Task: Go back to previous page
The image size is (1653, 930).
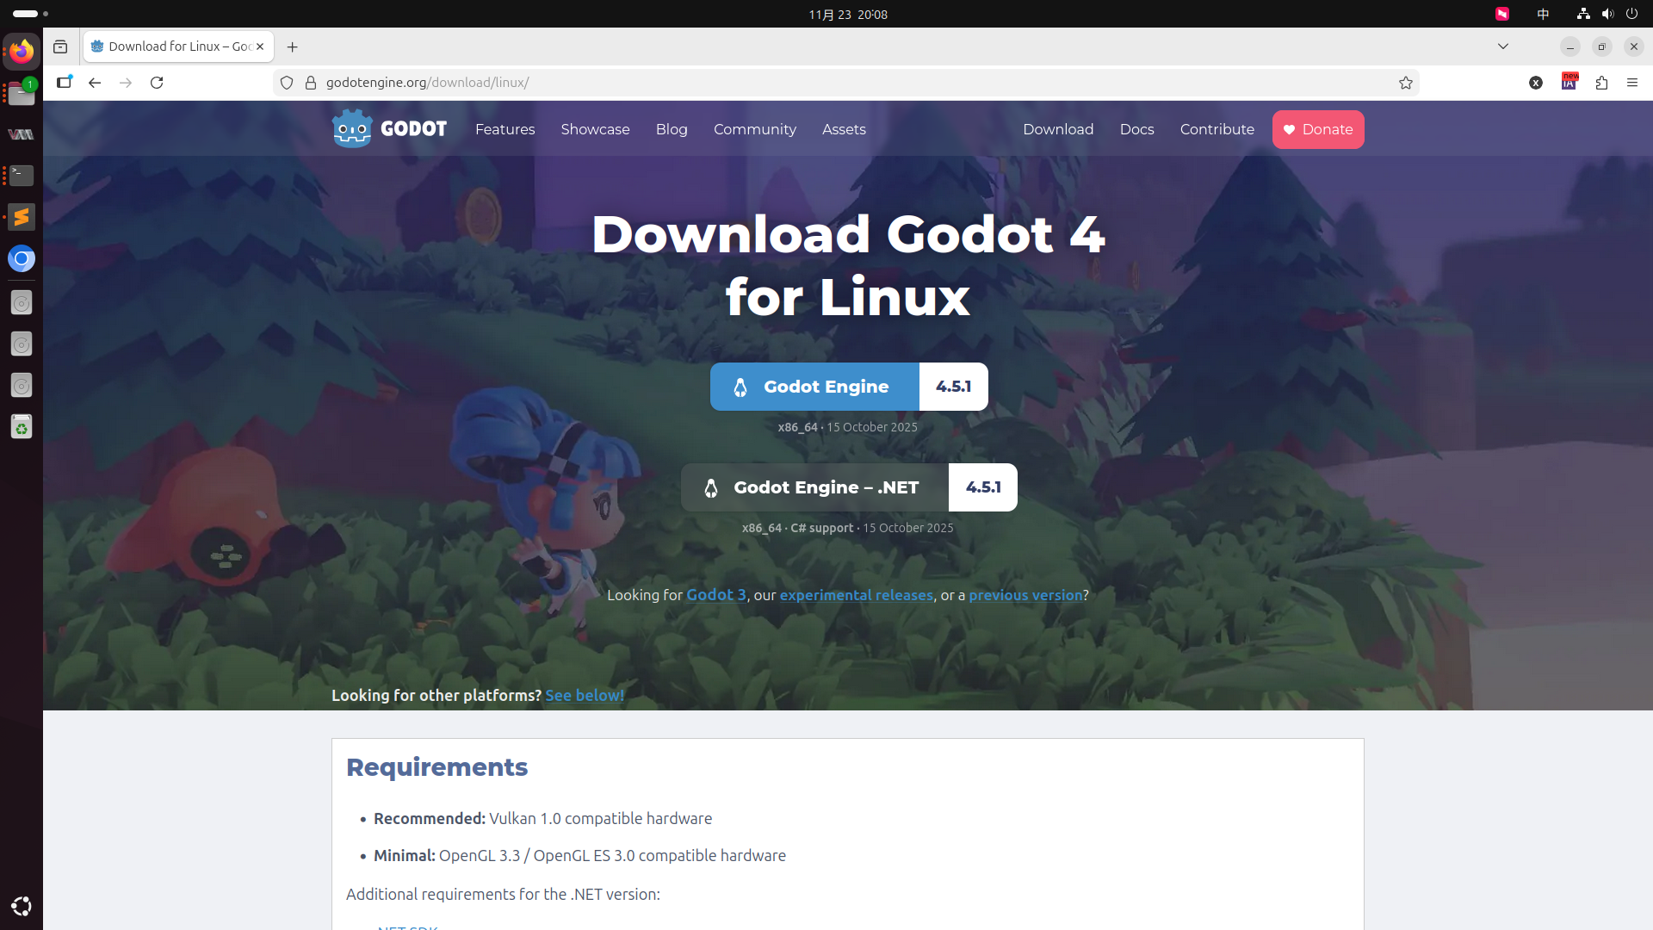Action: [95, 83]
